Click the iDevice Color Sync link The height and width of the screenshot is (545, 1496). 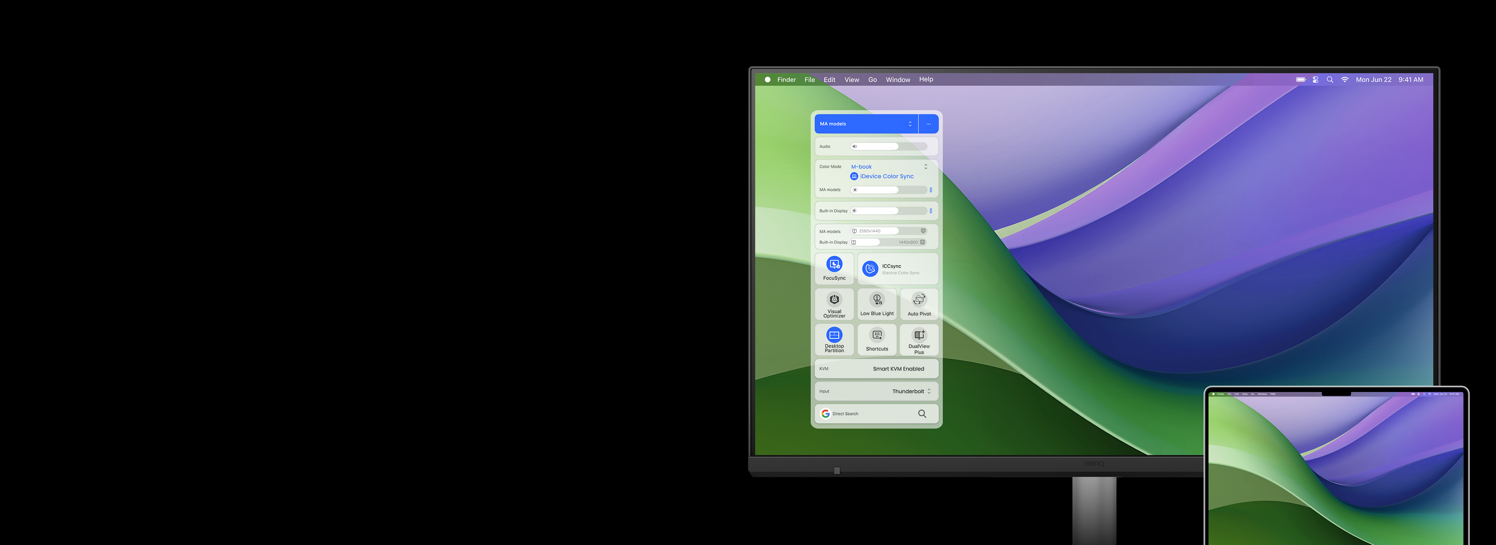(x=882, y=176)
